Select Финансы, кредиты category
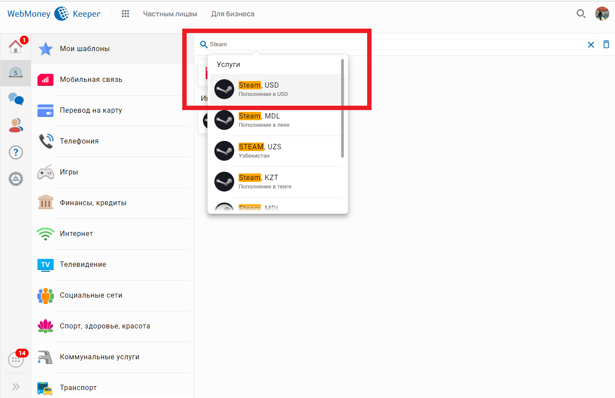 (x=113, y=203)
